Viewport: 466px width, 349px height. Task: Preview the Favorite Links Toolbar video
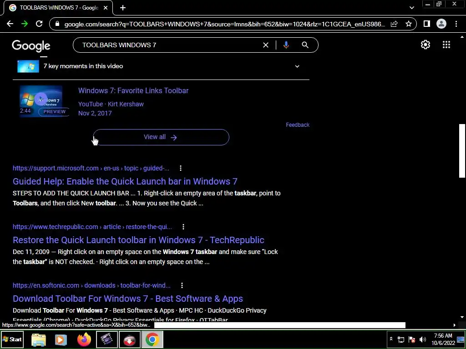[55, 112]
